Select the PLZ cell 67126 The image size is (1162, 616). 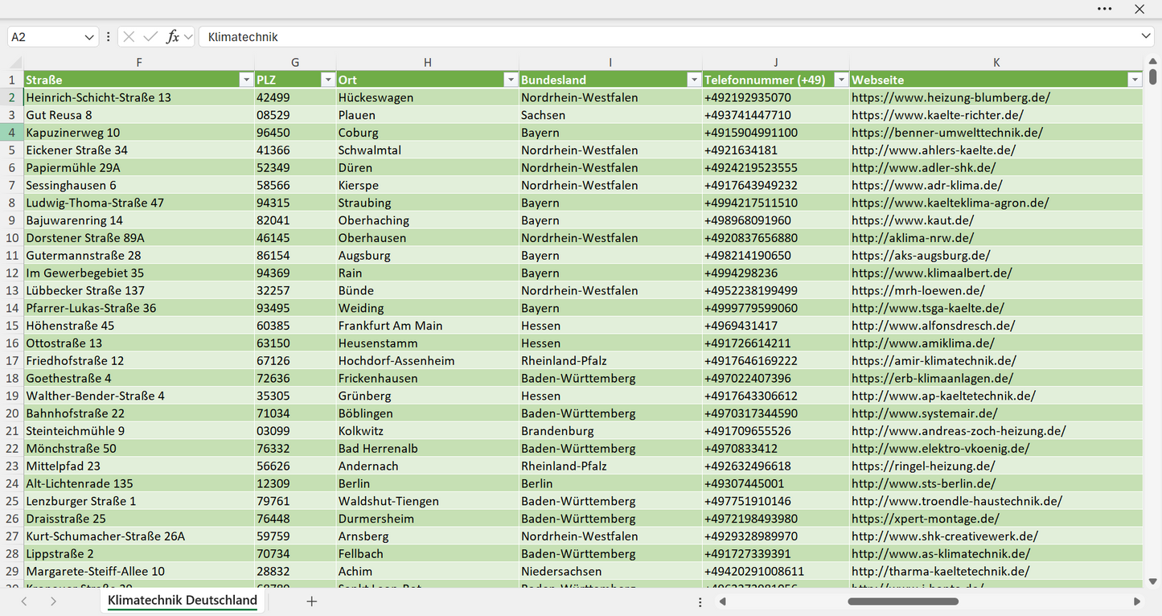[x=295, y=361]
